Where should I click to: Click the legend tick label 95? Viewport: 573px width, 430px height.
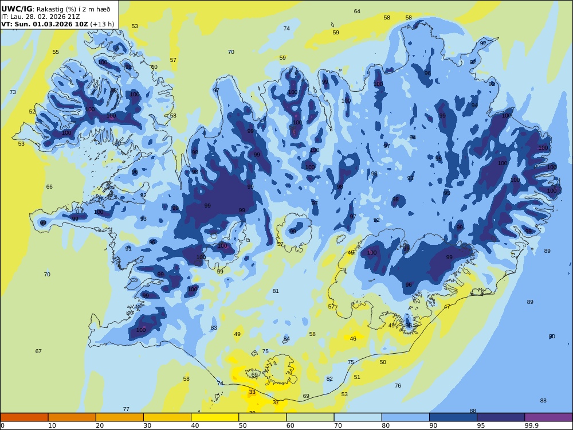click(481, 425)
